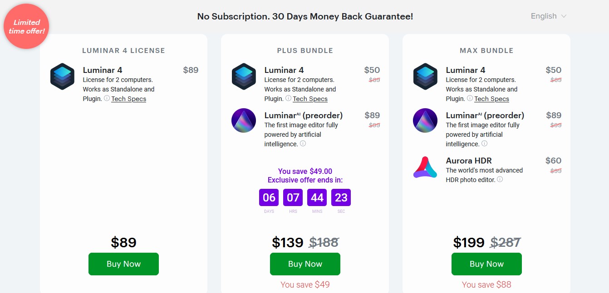The image size is (609, 293).
Task: Open Tech Specs link in Luminar 4 License card
Action: (x=129, y=99)
